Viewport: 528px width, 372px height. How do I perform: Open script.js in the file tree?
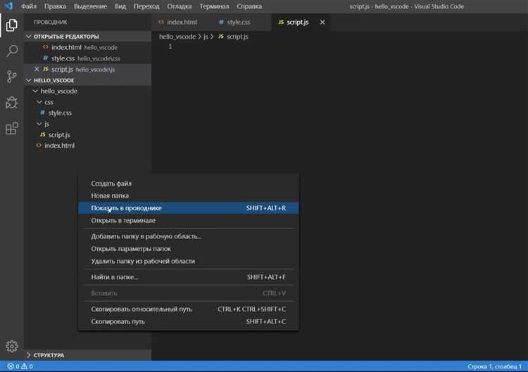[87, 134]
